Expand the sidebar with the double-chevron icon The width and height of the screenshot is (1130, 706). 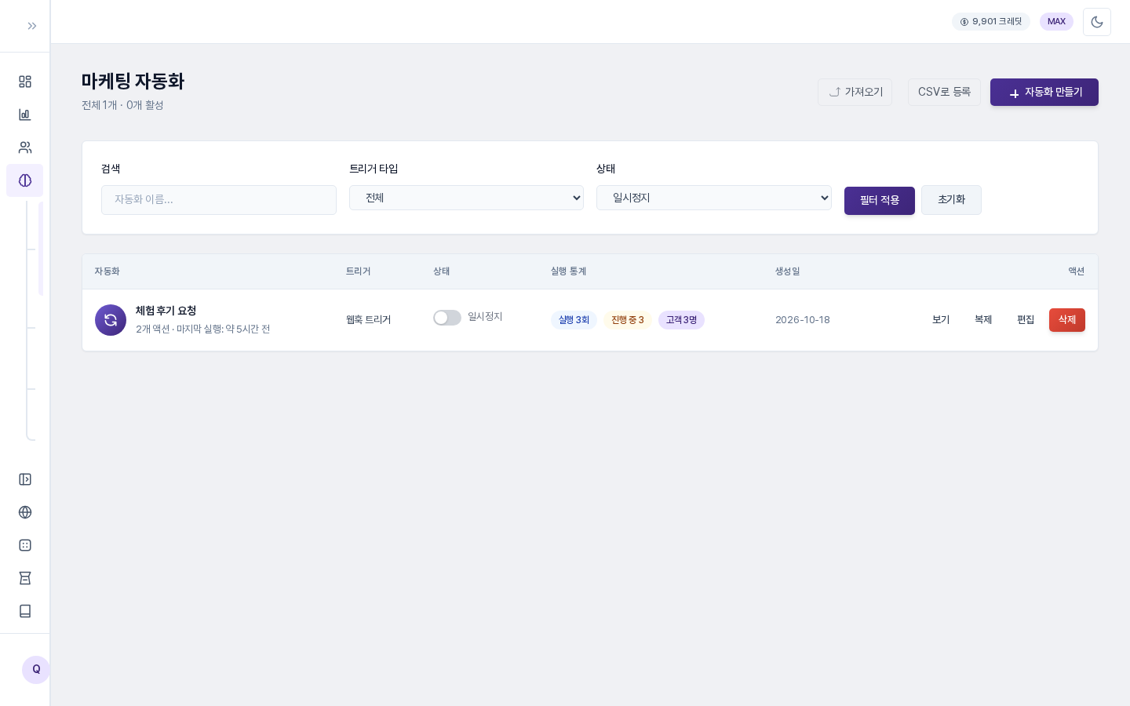(32, 26)
